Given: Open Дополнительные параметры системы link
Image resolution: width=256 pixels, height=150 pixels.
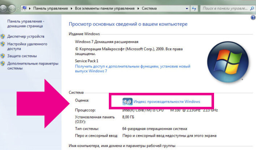Looking at the screenshot, I should click(33, 66).
